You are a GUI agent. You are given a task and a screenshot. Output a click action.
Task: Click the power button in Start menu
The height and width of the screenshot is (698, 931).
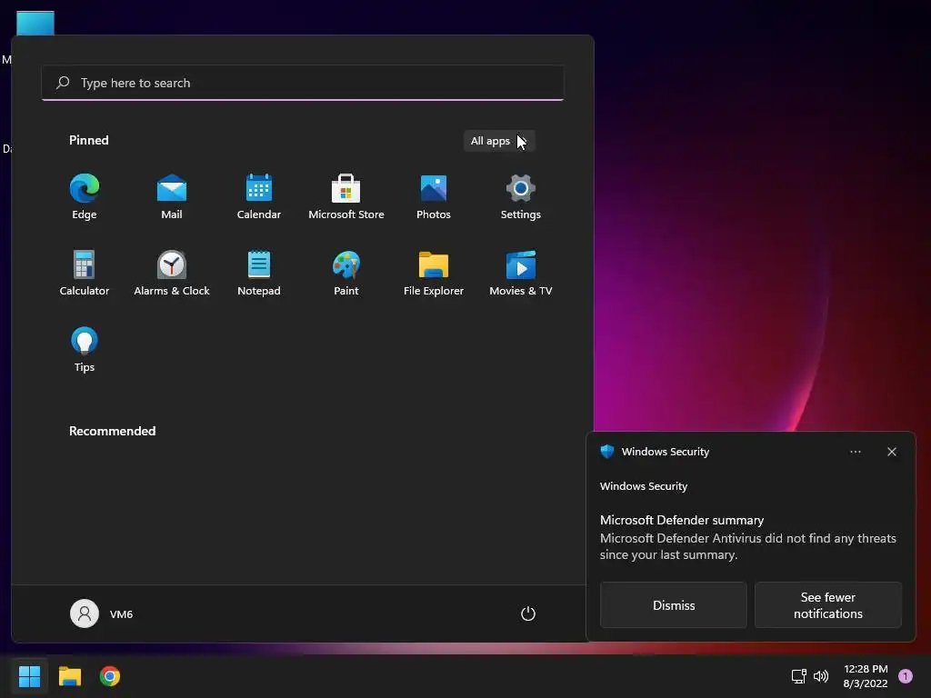[528, 613]
